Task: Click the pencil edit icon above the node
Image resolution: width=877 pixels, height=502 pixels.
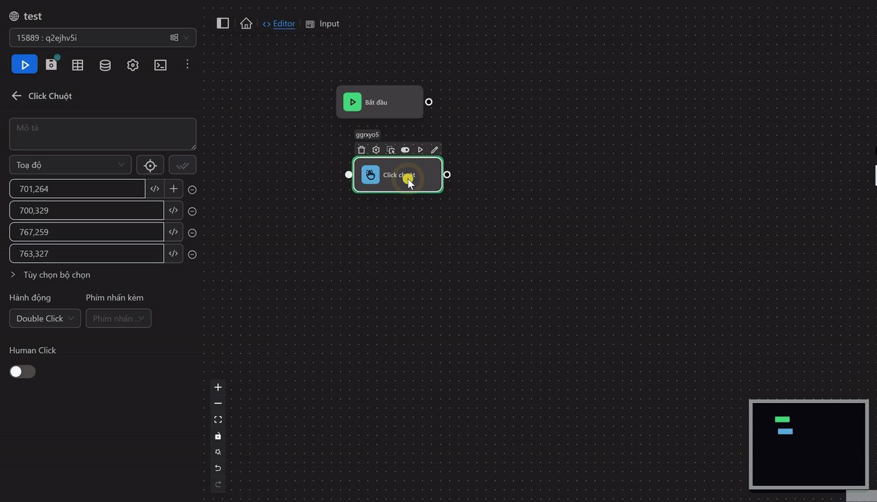Action: point(434,150)
